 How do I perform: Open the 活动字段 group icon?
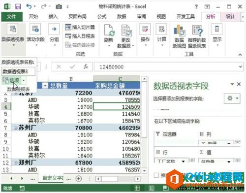[35, 30]
